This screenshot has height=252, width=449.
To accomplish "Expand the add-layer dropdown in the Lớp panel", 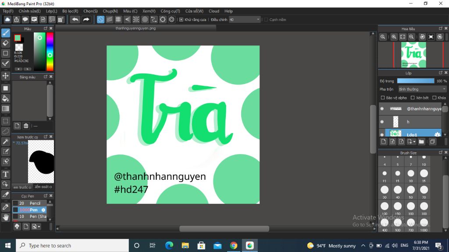I will tap(411, 141).
